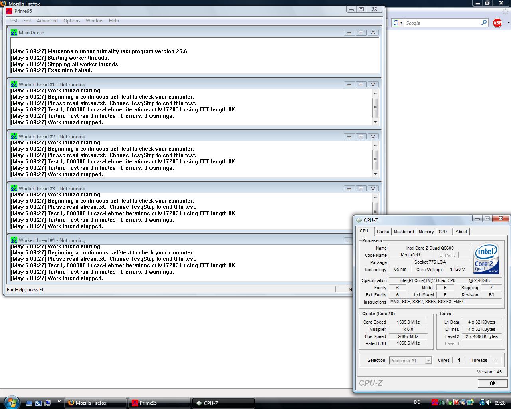The height and width of the screenshot is (409, 511).
Task: Restore the Main thread child window
Action: click(x=361, y=33)
